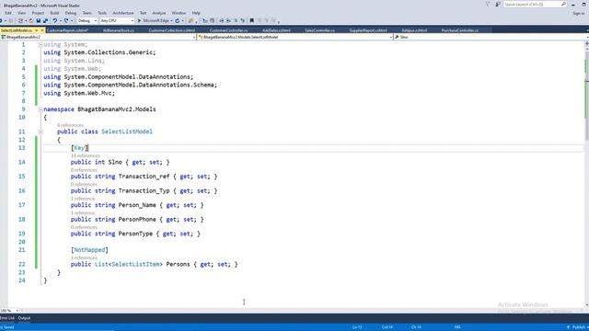Collapse the namespace BhagatBananaMvc2.Models block
This screenshot has height=331, width=589.
(40, 109)
